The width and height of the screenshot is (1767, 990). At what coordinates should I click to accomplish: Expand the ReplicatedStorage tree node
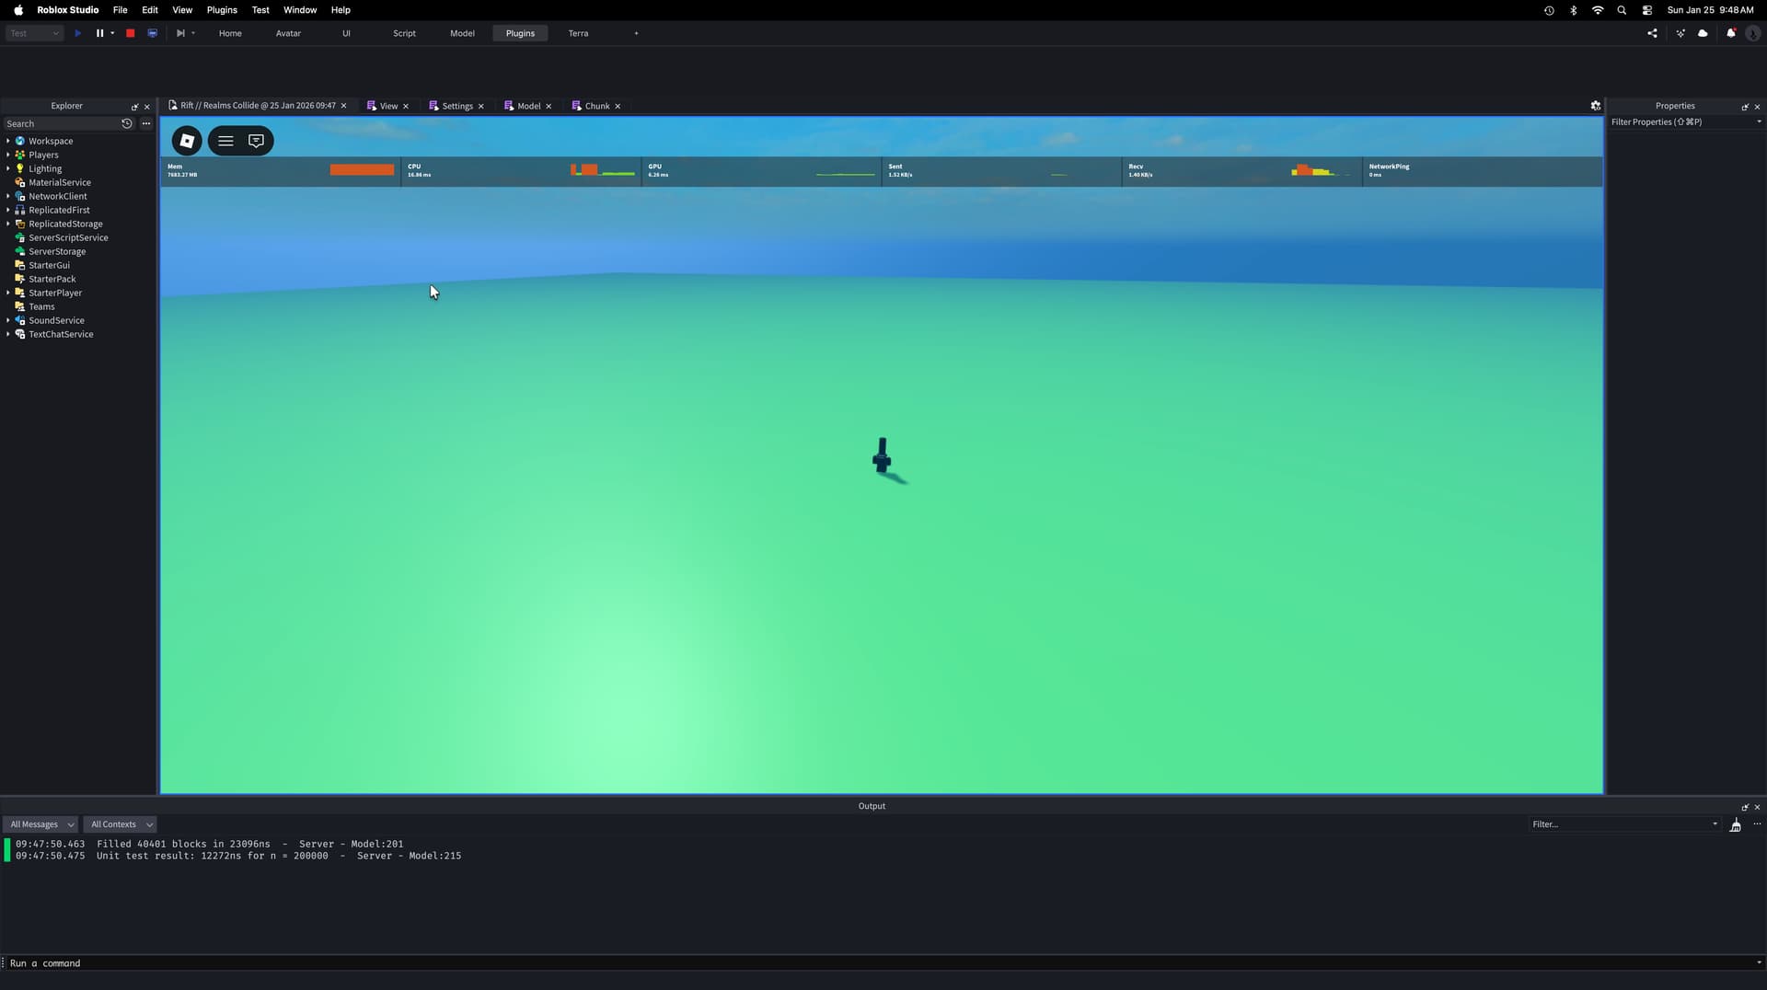[x=8, y=224]
